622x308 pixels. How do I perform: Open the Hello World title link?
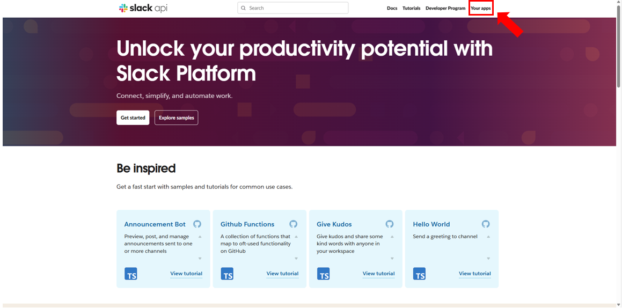click(431, 224)
